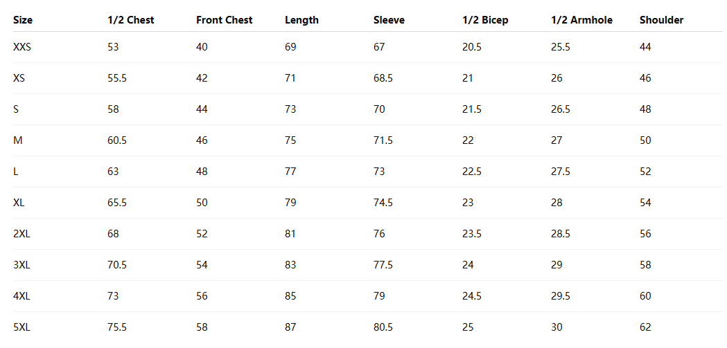The image size is (727, 348).
Task: Select the 74.5 sleeve value for XL
Action: pos(383,203)
